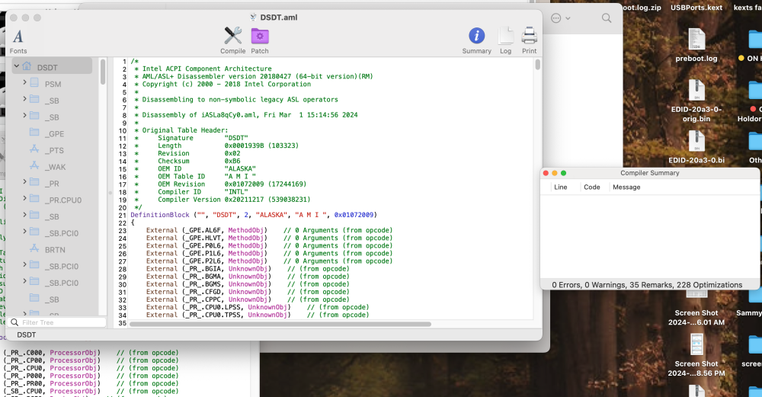This screenshot has width=762, height=397.
Task: Select the EDID-20a3-0-orig.bin desktop file
Action: coord(696,101)
